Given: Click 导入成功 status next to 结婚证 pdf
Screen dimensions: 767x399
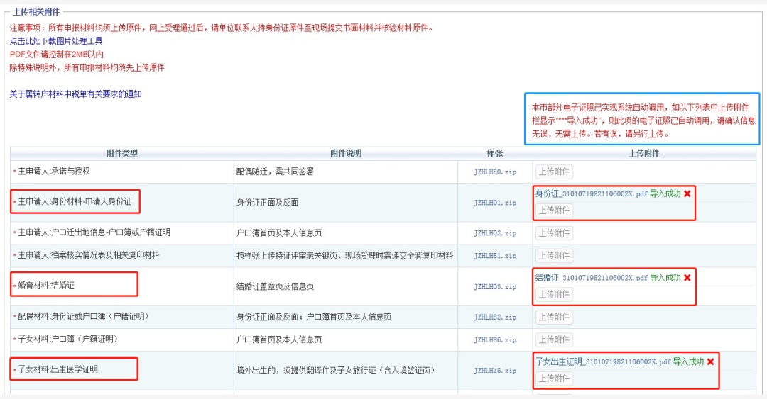Looking at the screenshot, I should pyautogui.click(x=665, y=278).
